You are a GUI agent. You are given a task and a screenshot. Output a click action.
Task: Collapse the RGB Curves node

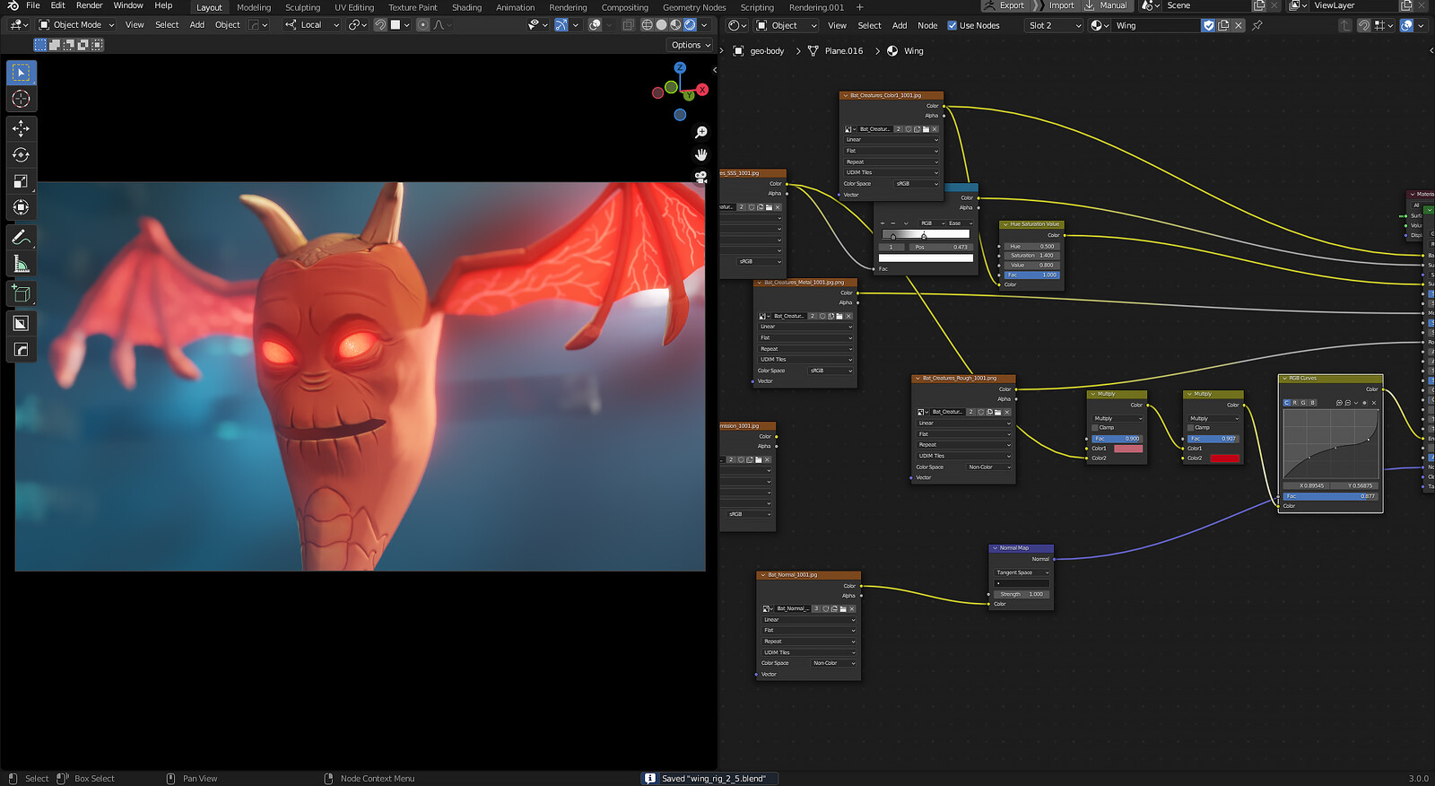click(1285, 379)
